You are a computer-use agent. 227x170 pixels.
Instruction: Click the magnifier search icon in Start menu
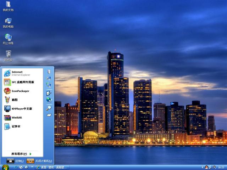click(x=49, y=108)
